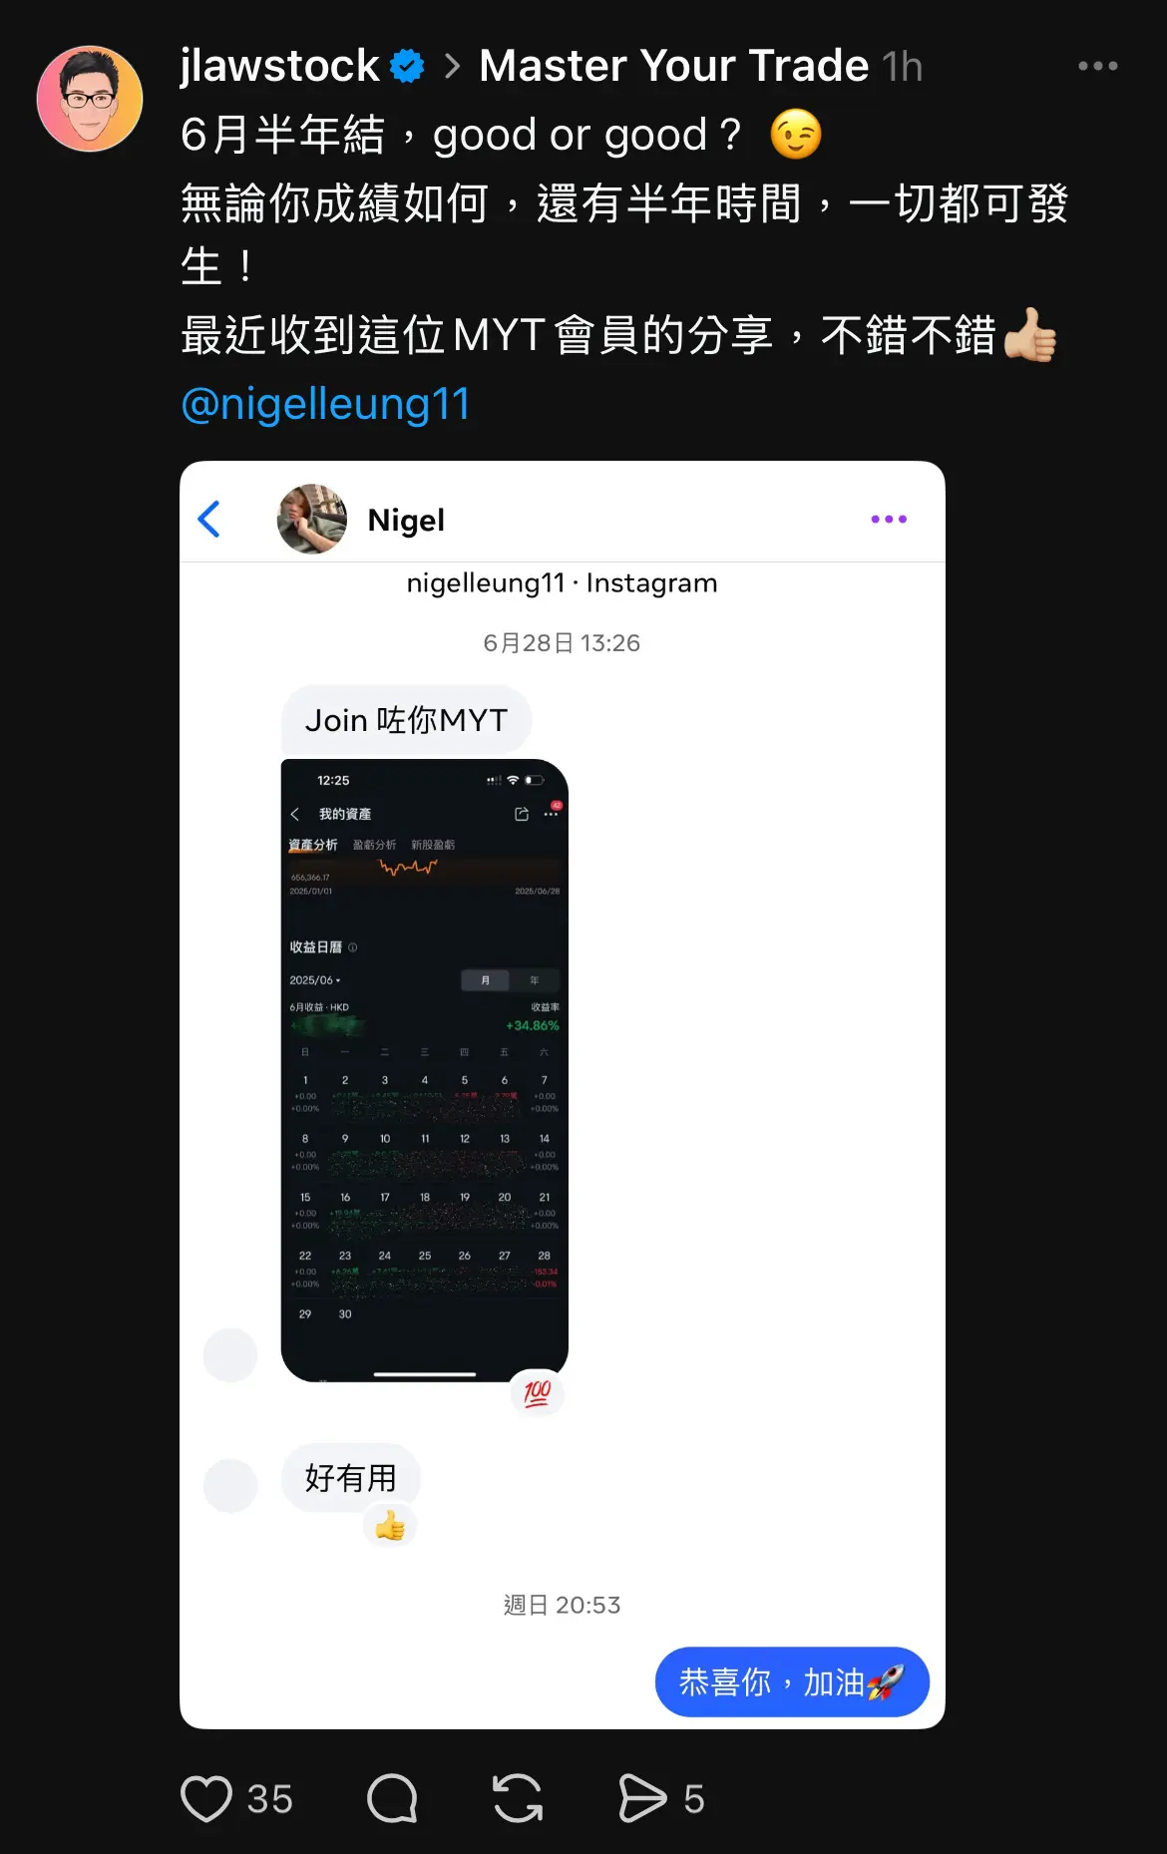Open the @nigelleung11 mention
This screenshot has width=1167, height=1854.
325,404
